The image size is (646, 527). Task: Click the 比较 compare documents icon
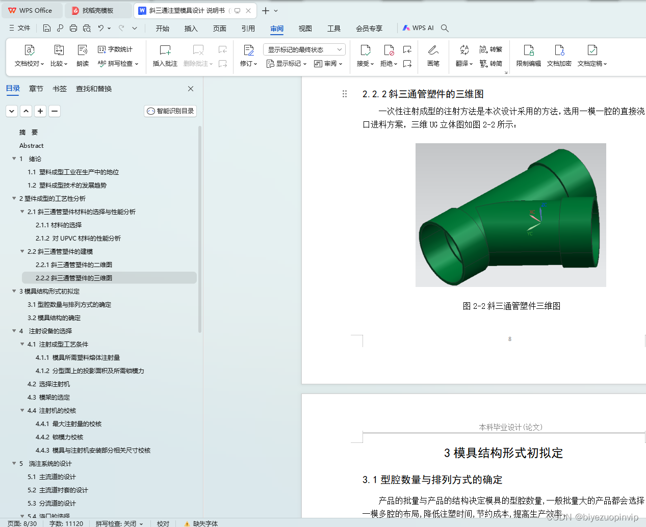point(59,50)
